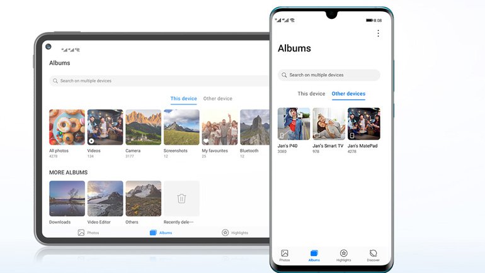The height and width of the screenshot is (273, 485).
Task: Open the tablet's All photos album thumbnail
Action: coord(67,127)
